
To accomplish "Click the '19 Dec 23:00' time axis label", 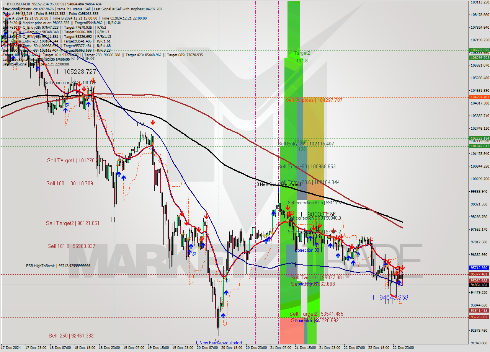I will click(x=183, y=348).
